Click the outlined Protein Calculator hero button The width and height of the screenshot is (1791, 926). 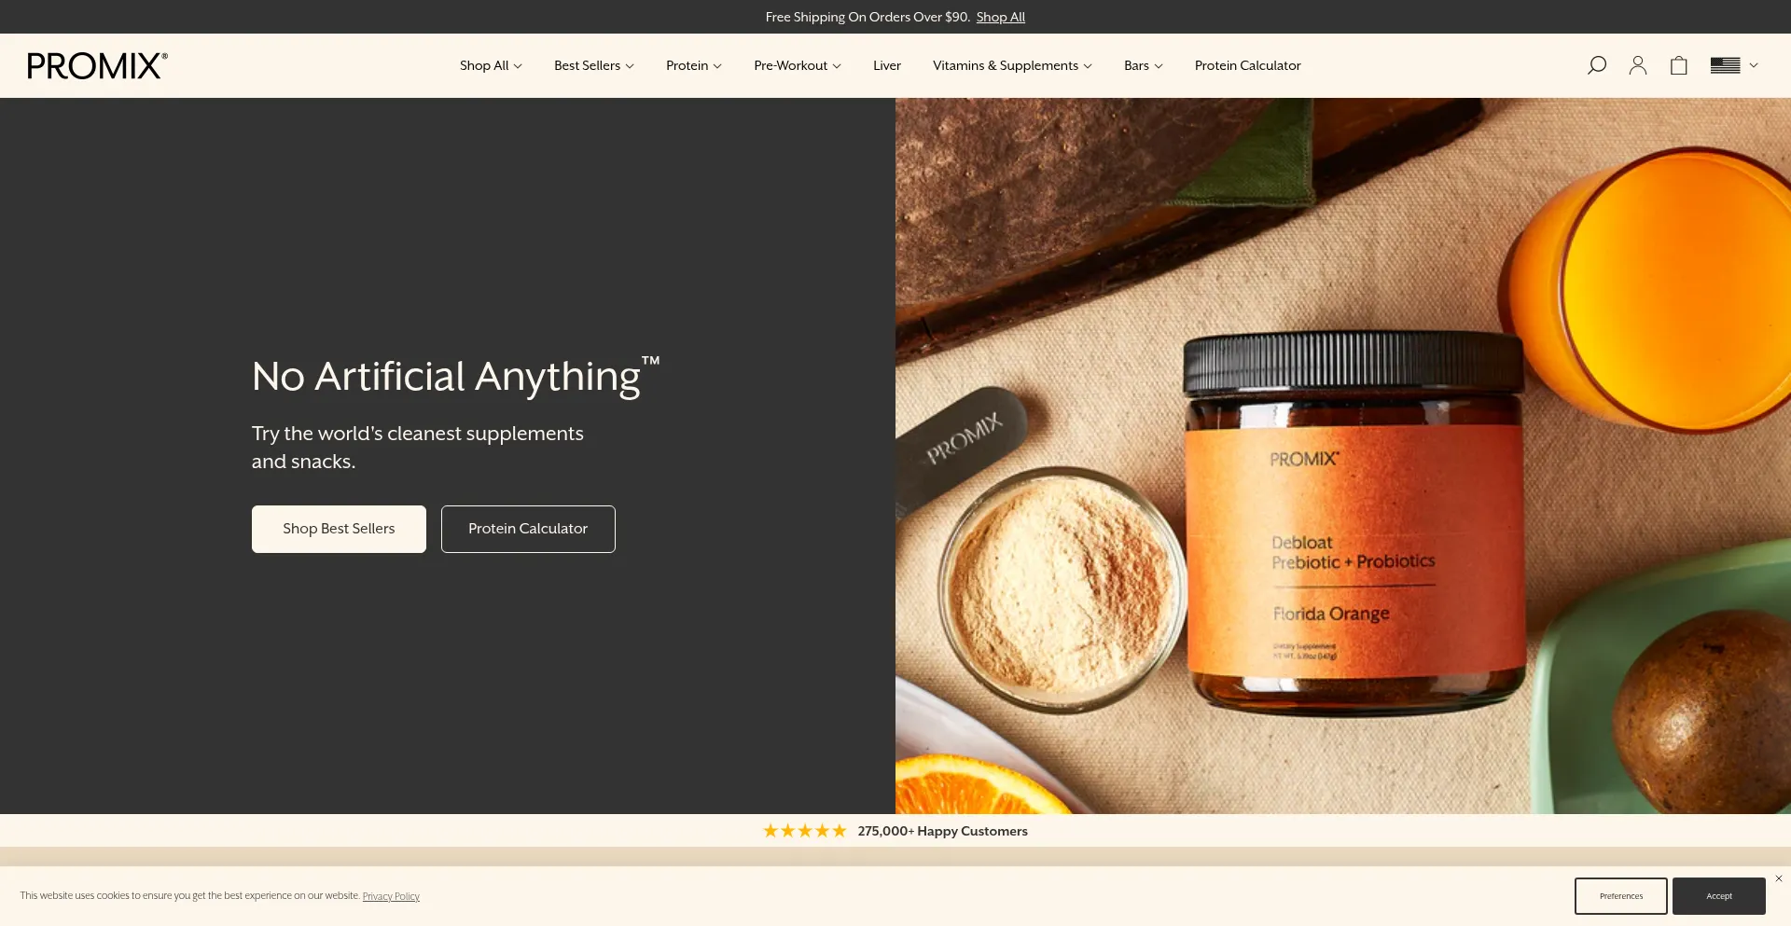[x=528, y=529]
